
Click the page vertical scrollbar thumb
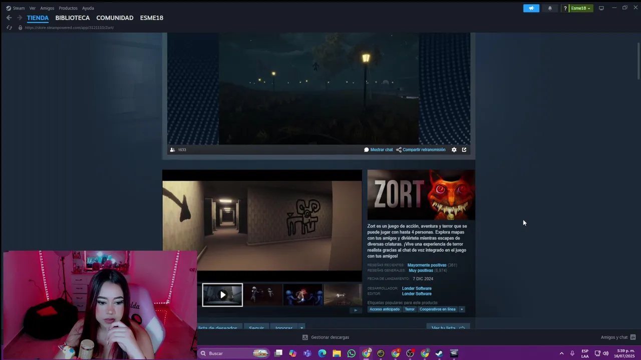point(638,60)
